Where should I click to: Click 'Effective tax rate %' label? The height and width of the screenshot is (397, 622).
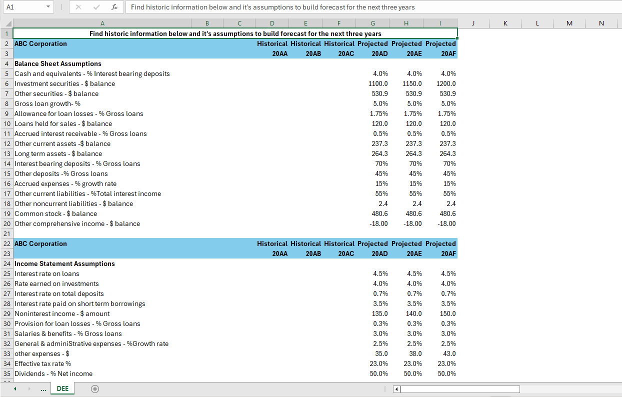(x=42, y=363)
